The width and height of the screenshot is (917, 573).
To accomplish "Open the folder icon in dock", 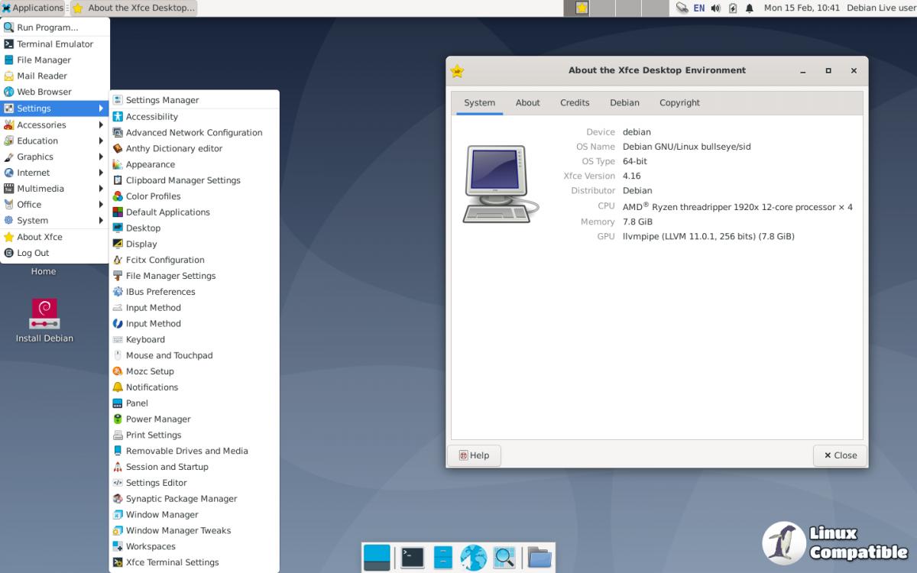I will click(540, 558).
